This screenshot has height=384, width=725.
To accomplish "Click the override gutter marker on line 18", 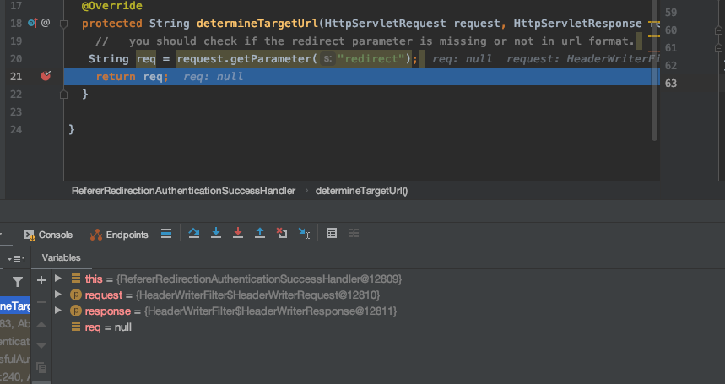I will pyautogui.click(x=32, y=23).
